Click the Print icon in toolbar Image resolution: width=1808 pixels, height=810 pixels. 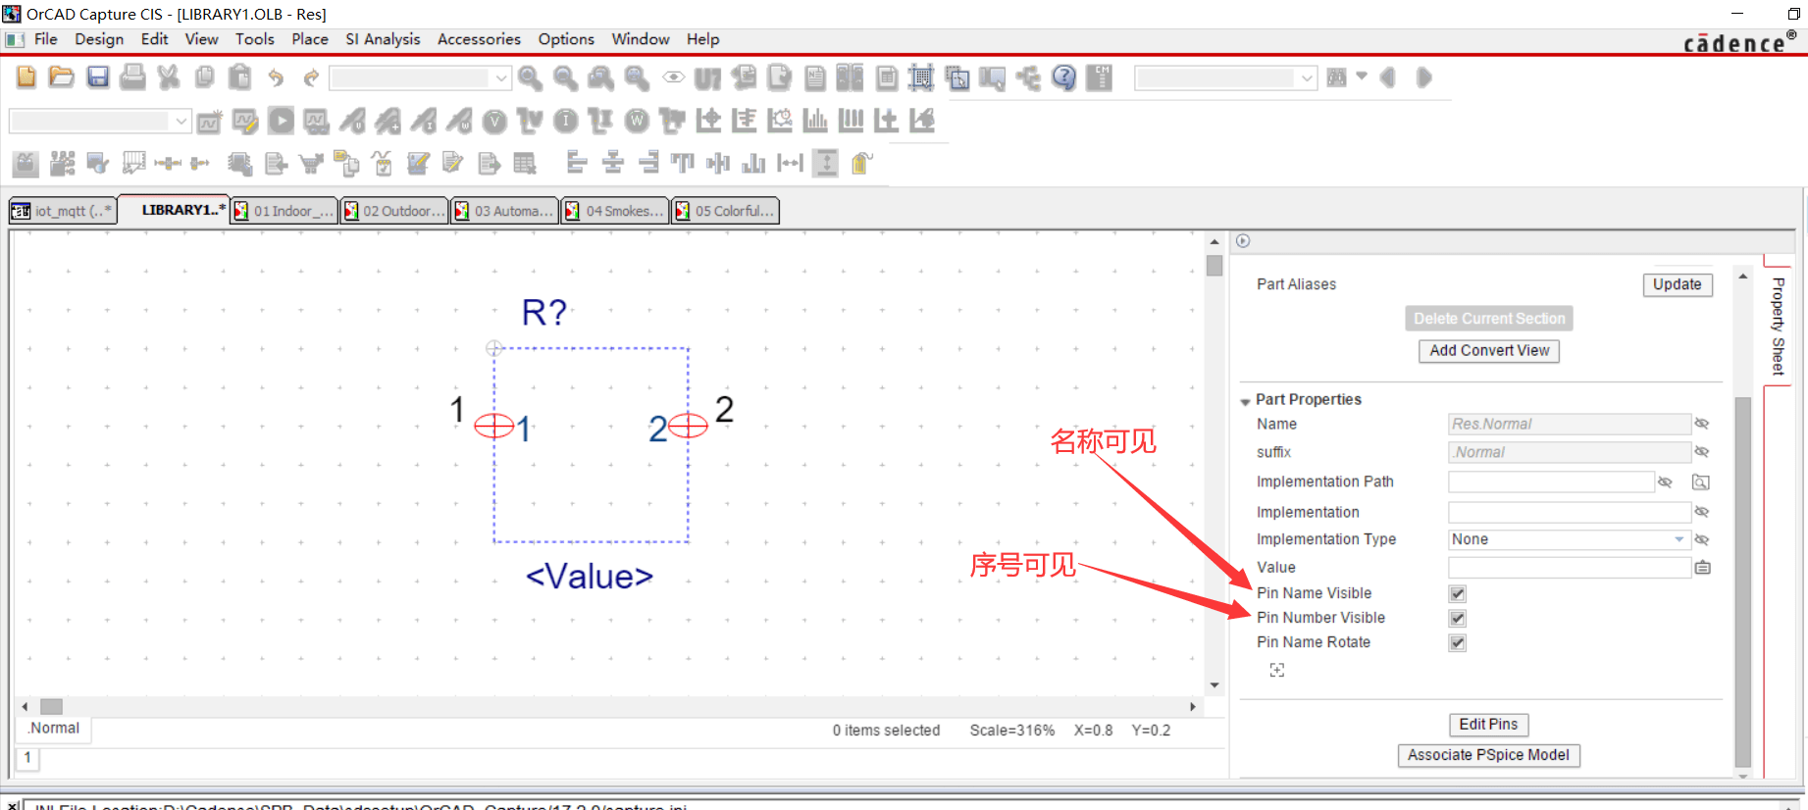click(132, 77)
